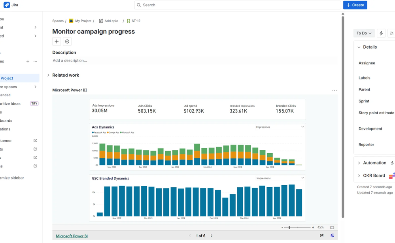The width and height of the screenshot is (395, 243).
Task: Open the Prioritize ideas sidebar item
Action: click(10, 104)
